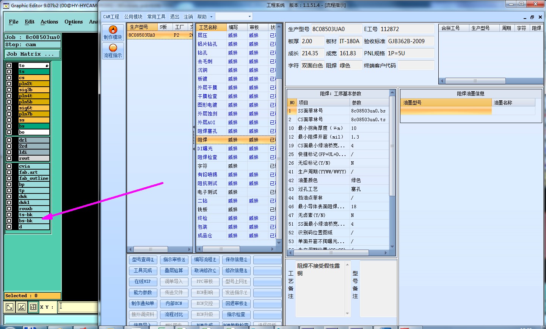Select the 外层蚀刻 process row
Screen dimensions: 546x329
(236, 114)
